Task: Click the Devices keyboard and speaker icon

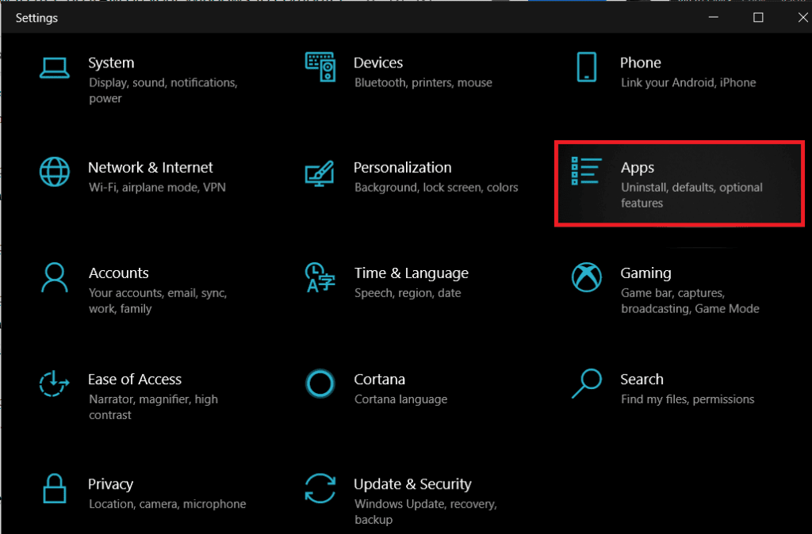Action: (320, 67)
